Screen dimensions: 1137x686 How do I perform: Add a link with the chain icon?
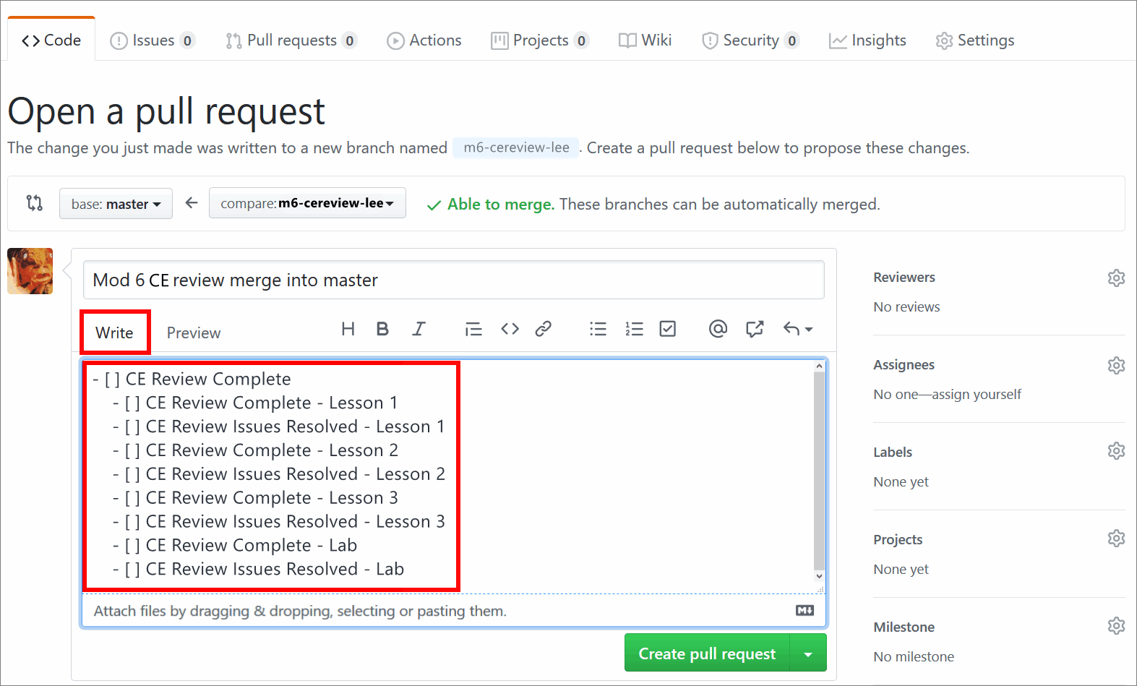click(x=544, y=329)
